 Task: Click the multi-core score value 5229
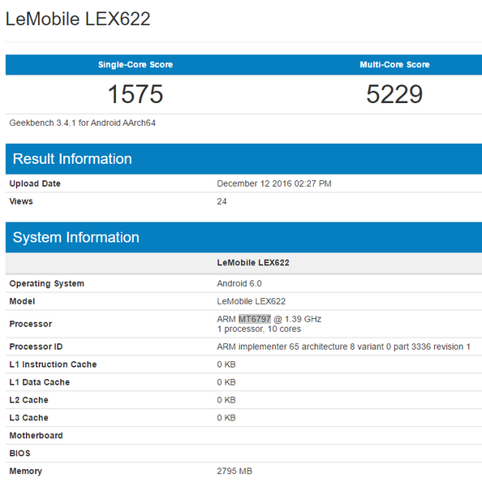(394, 94)
